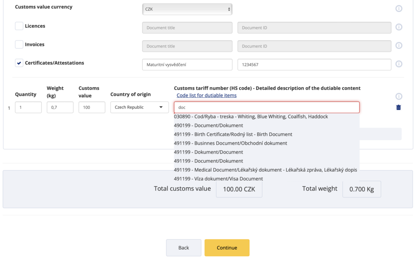Enable the Licences checkbox
Image resolution: width=416 pixels, height=264 pixels.
[x=19, y=26]
